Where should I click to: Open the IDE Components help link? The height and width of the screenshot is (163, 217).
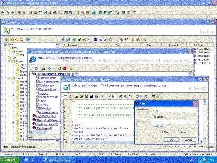point(49,81)
